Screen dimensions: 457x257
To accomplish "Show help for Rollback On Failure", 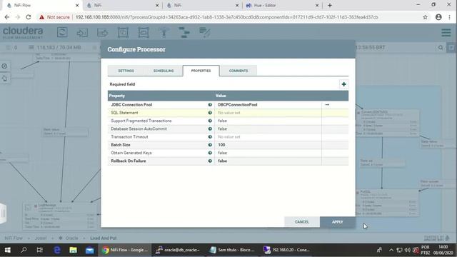I will [210, 161].
